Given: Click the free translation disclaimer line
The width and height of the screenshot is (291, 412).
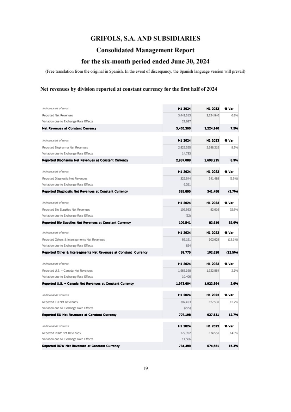Looking at the screenshot, I should (x=145, y=71).
